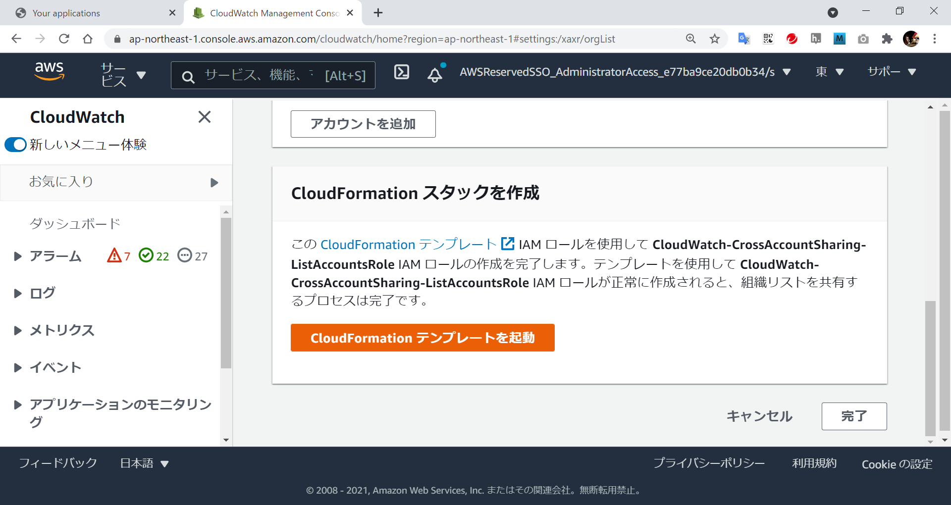Viewport: 951px width, 505px height.
Task: Click the notifications bell icon
Action: tap(435, 74)
